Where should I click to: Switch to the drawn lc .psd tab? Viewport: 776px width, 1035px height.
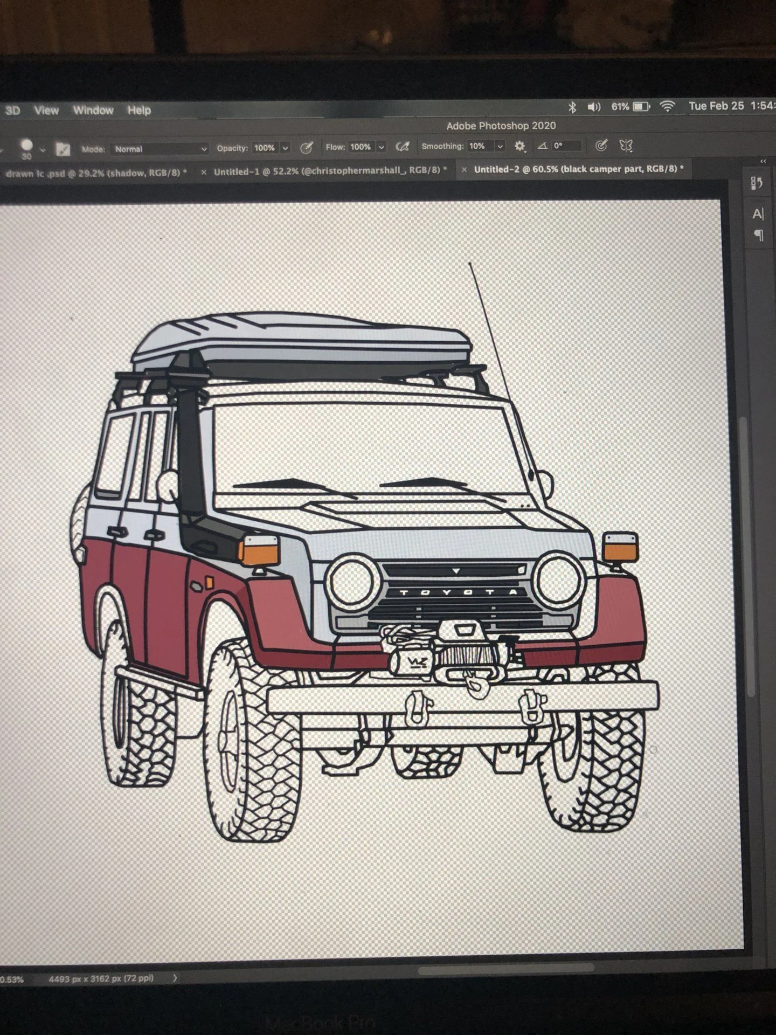[96, 173]
